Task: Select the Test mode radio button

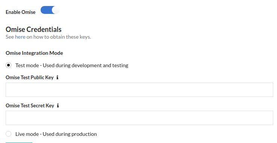Action: click(9, 65)
